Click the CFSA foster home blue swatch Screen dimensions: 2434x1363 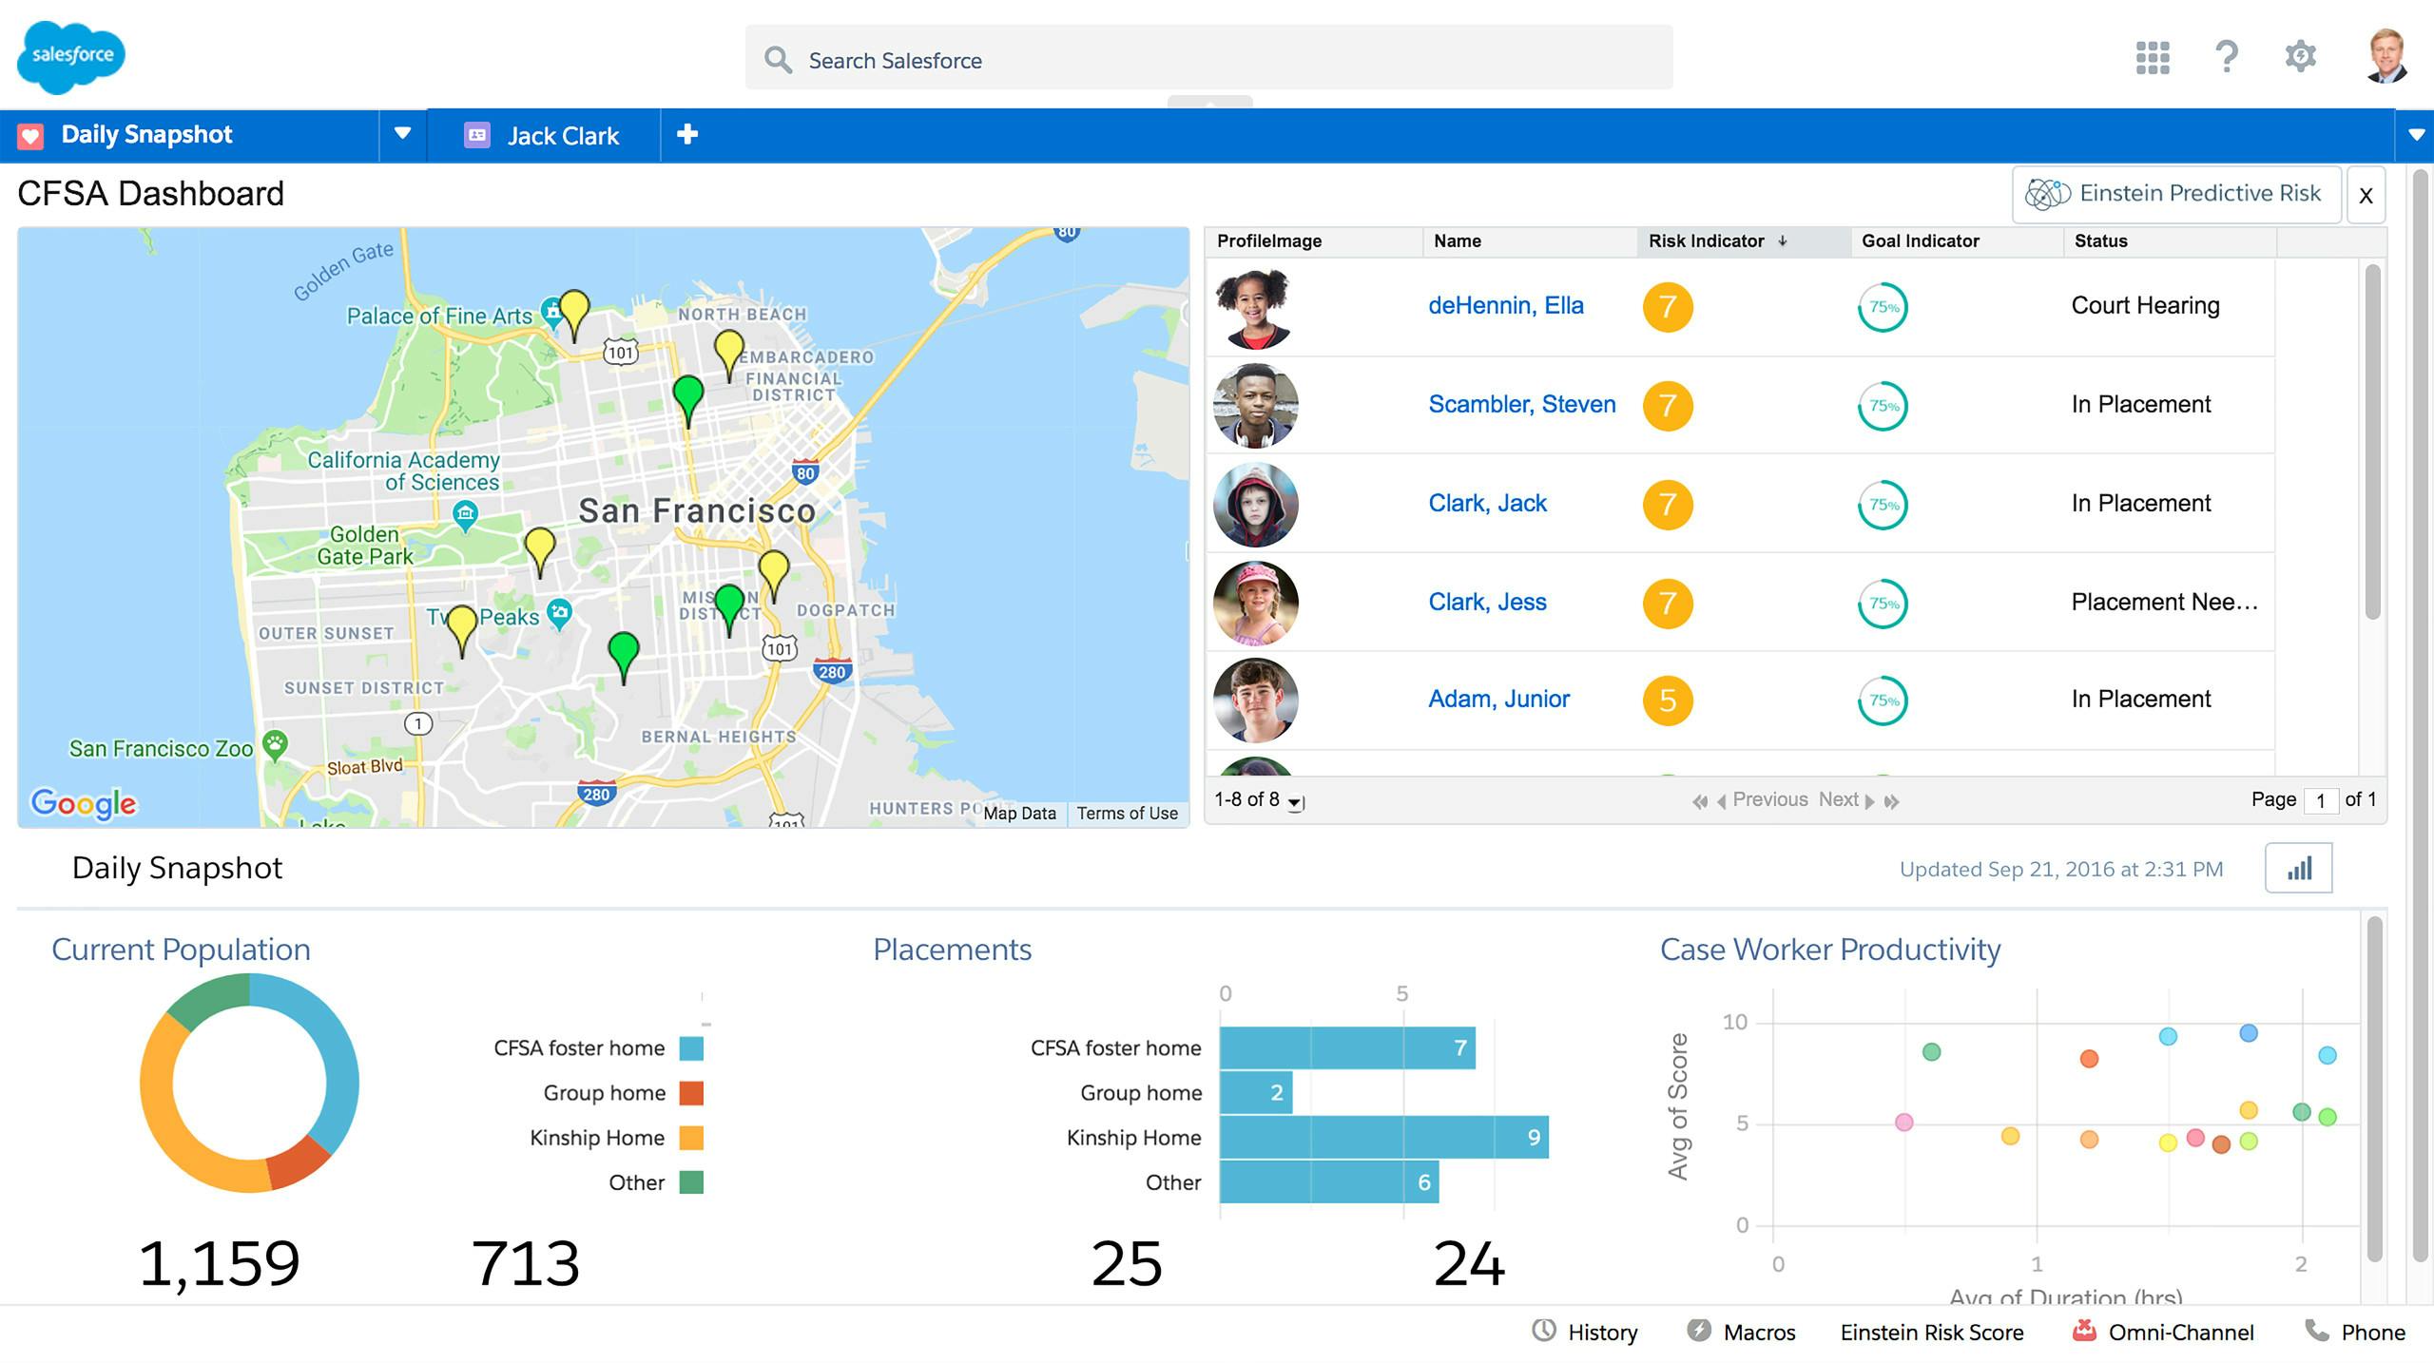point(691,1048)
